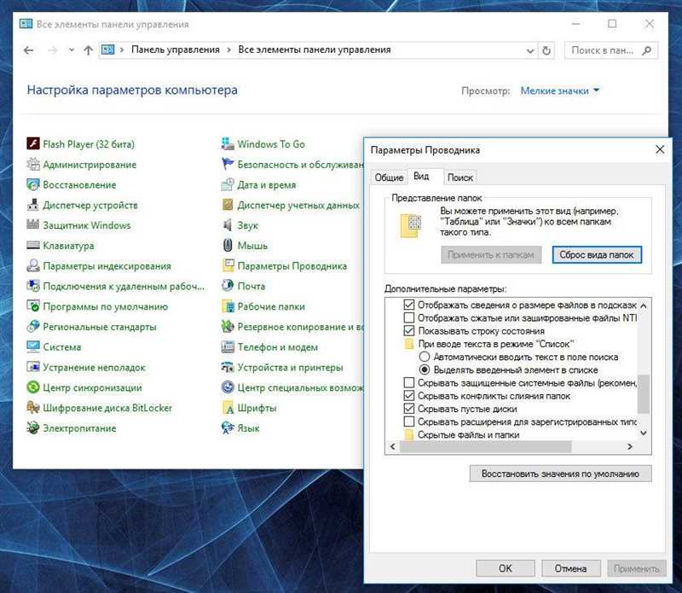Image resolution: width=682 pixels, height=593 pixels.
Task: Open Параметры Проводника item
Action: point(285,265)
